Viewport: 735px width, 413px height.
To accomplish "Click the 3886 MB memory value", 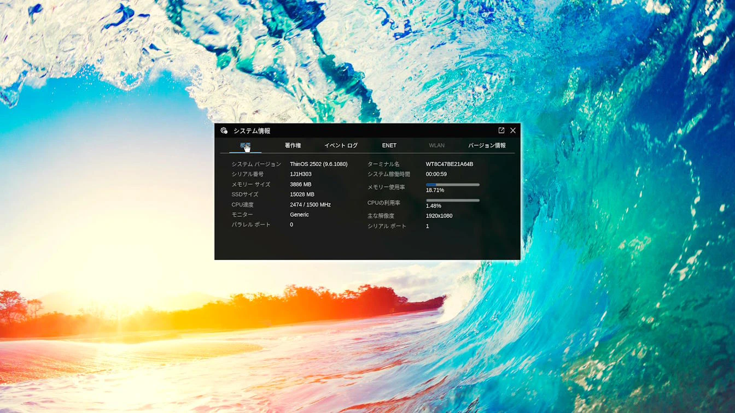I will coord(301,185).
